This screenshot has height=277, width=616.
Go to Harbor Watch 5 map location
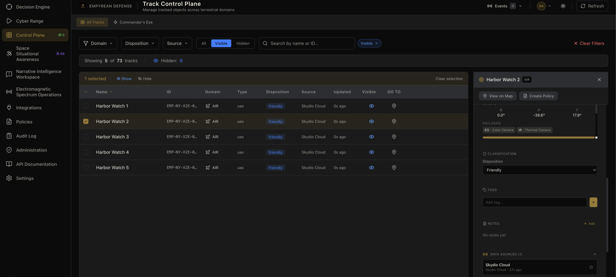tap(394, 167)
